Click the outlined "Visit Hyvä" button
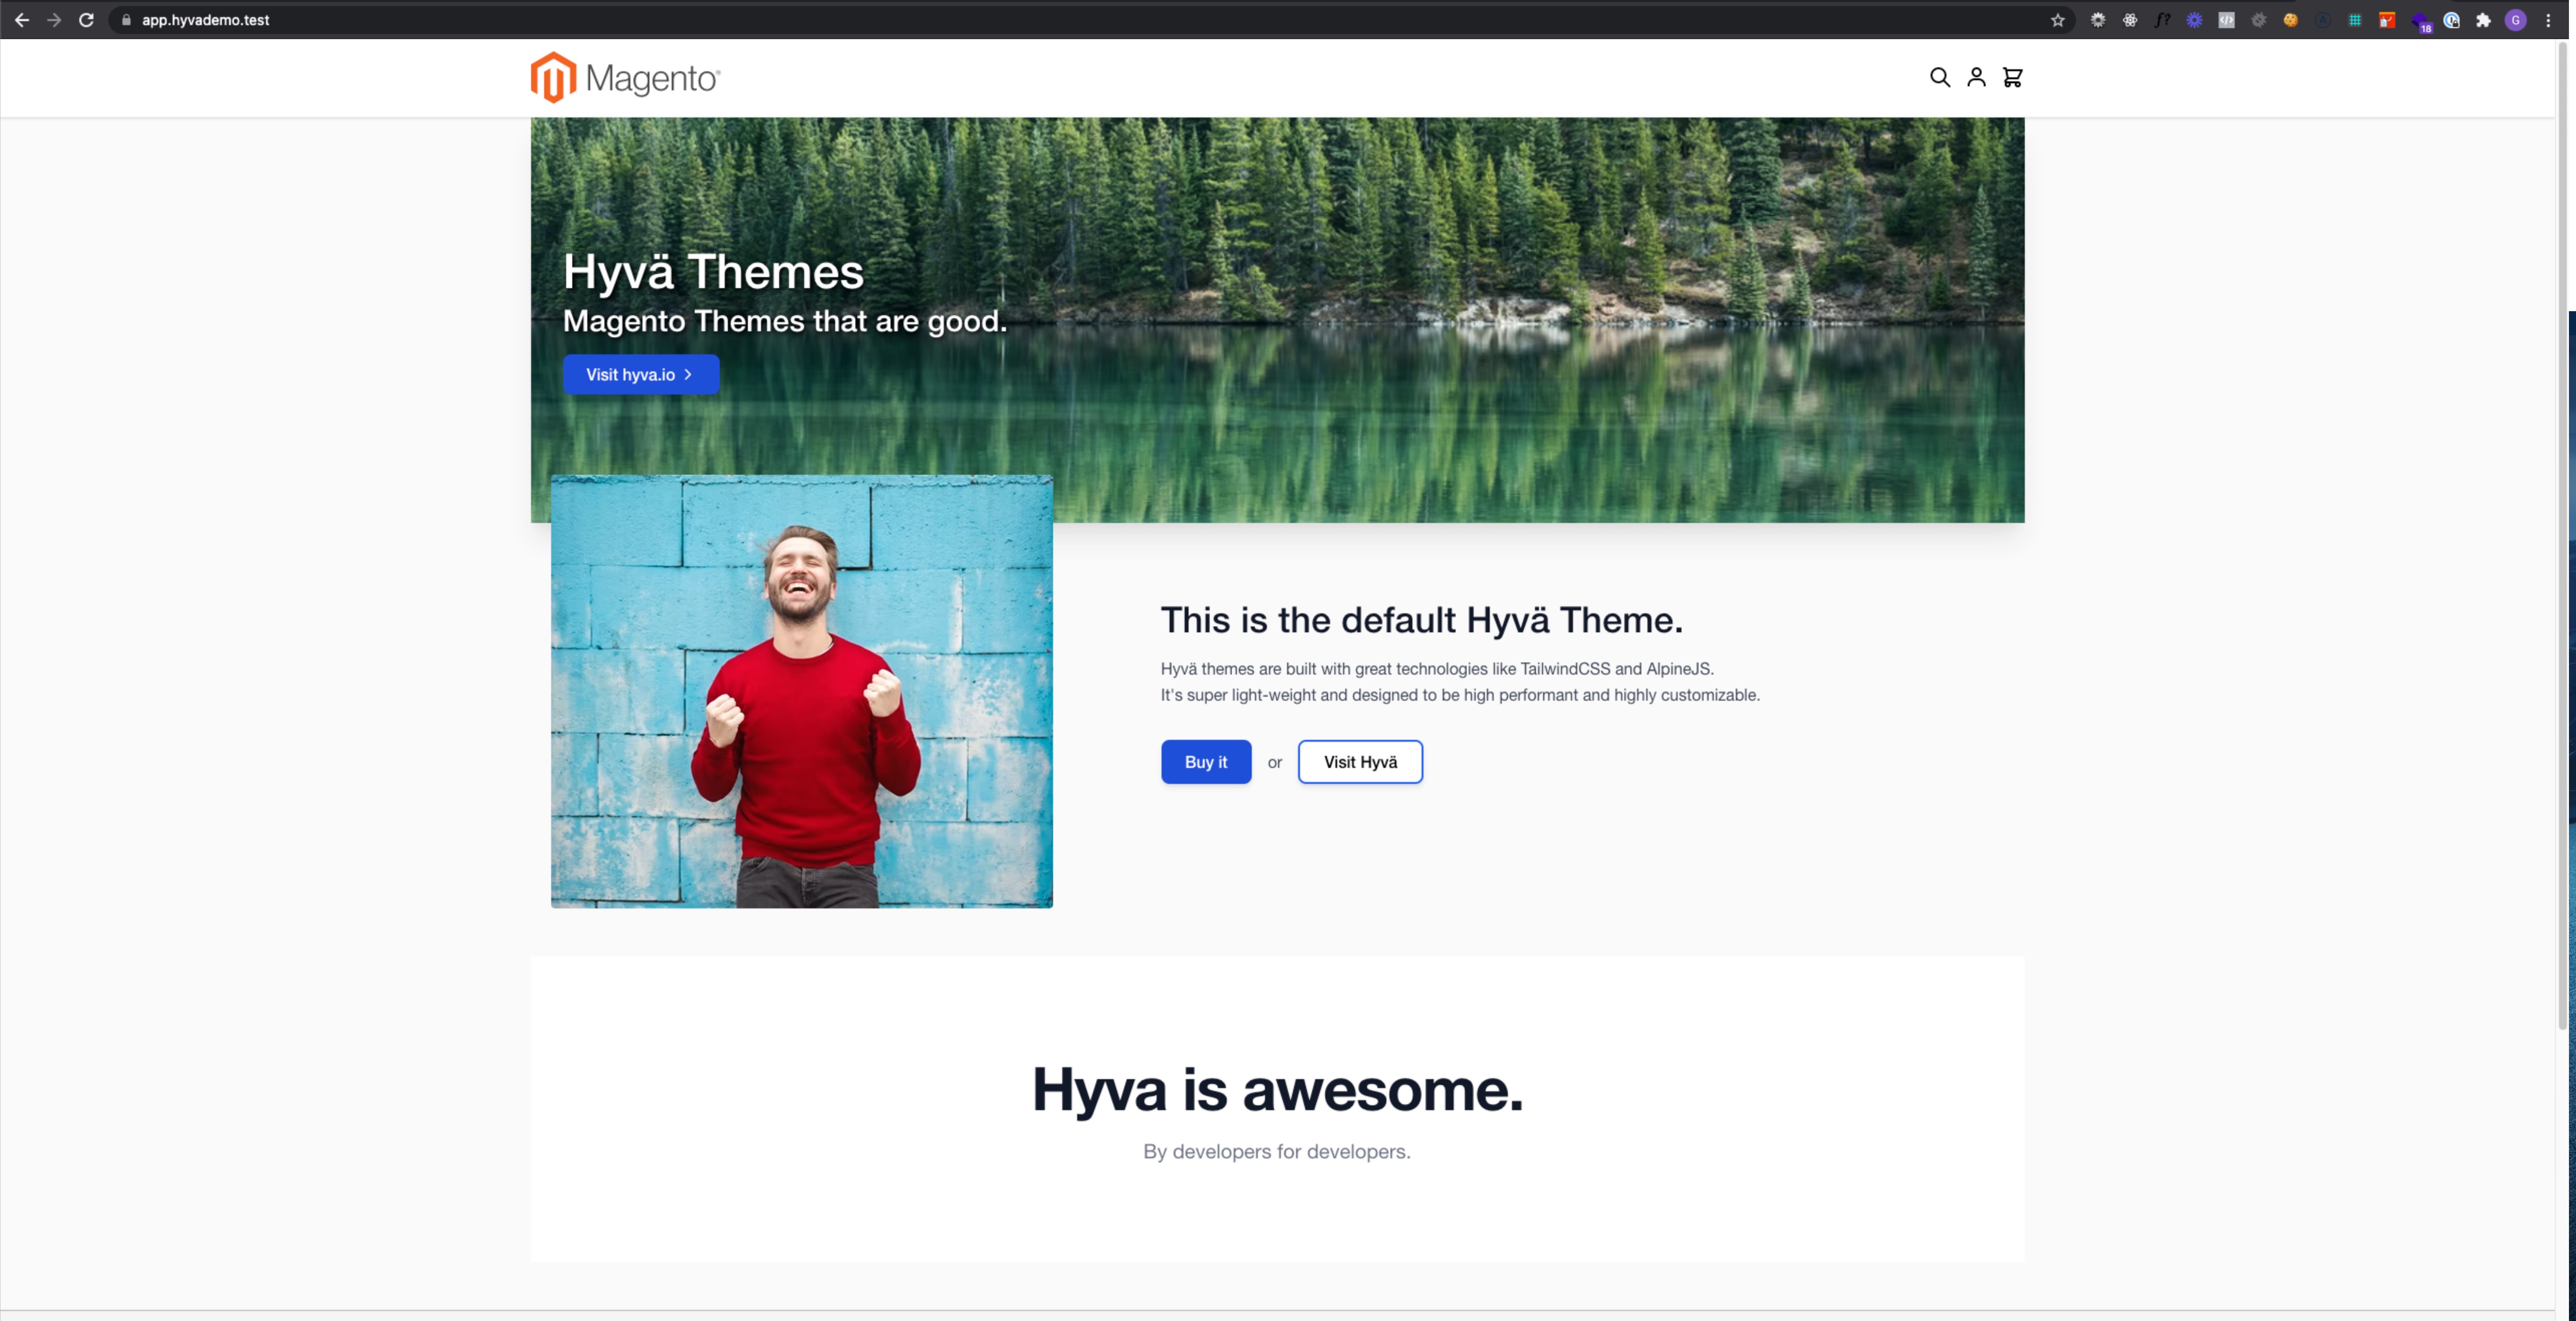The width and height of the screenshot is (2576, 1321). pos(1360,761)
